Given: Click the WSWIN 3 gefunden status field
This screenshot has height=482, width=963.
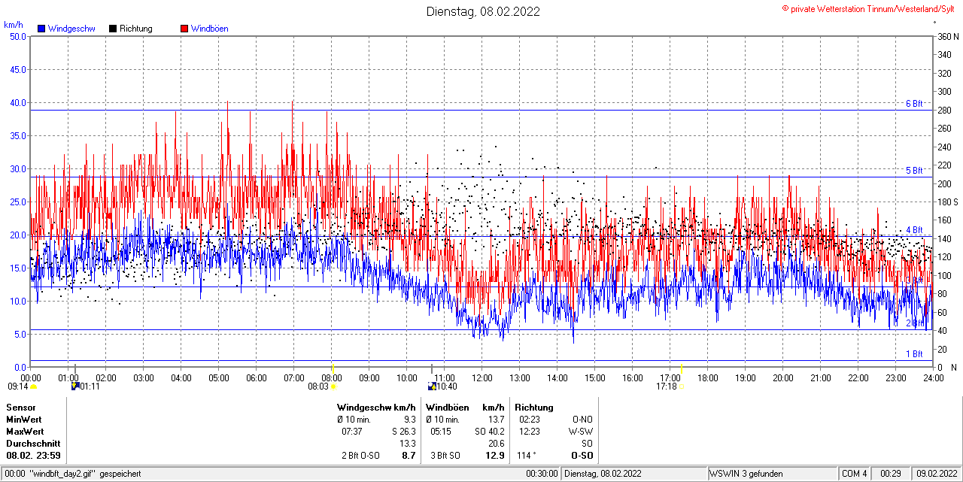Looking at the screenshot, I should pyautogui.click(x=771, y=474).
